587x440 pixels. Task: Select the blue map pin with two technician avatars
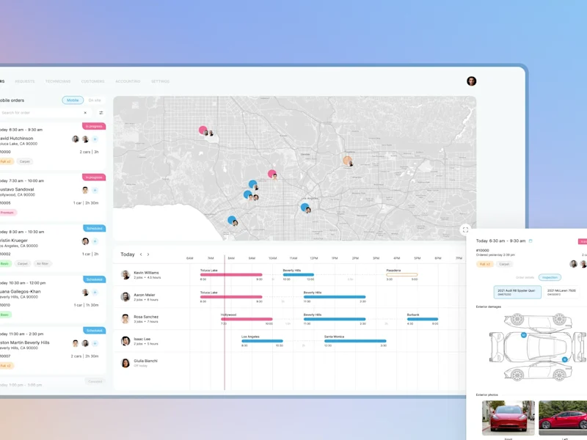pos(248,194)
